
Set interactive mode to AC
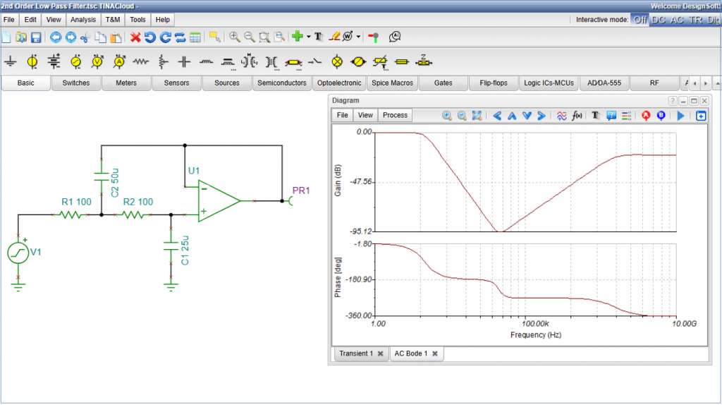677,20
